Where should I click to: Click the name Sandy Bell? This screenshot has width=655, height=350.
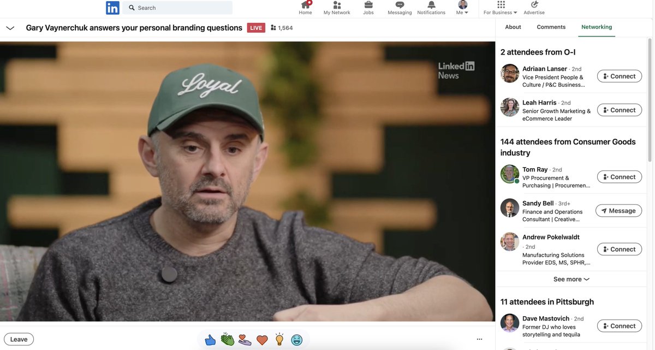click(x=538, y=204)
